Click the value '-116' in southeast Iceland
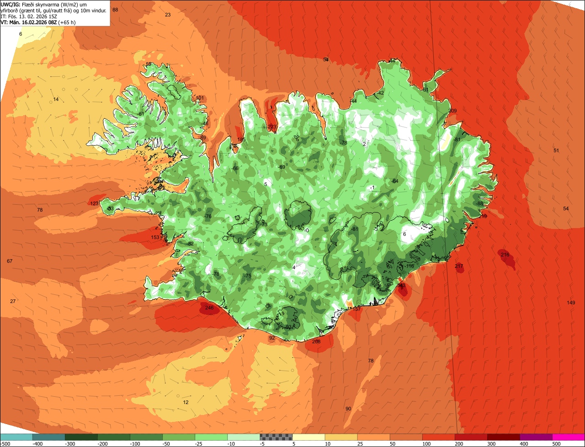This screenshot has height=447, width=585. (408, 266)
